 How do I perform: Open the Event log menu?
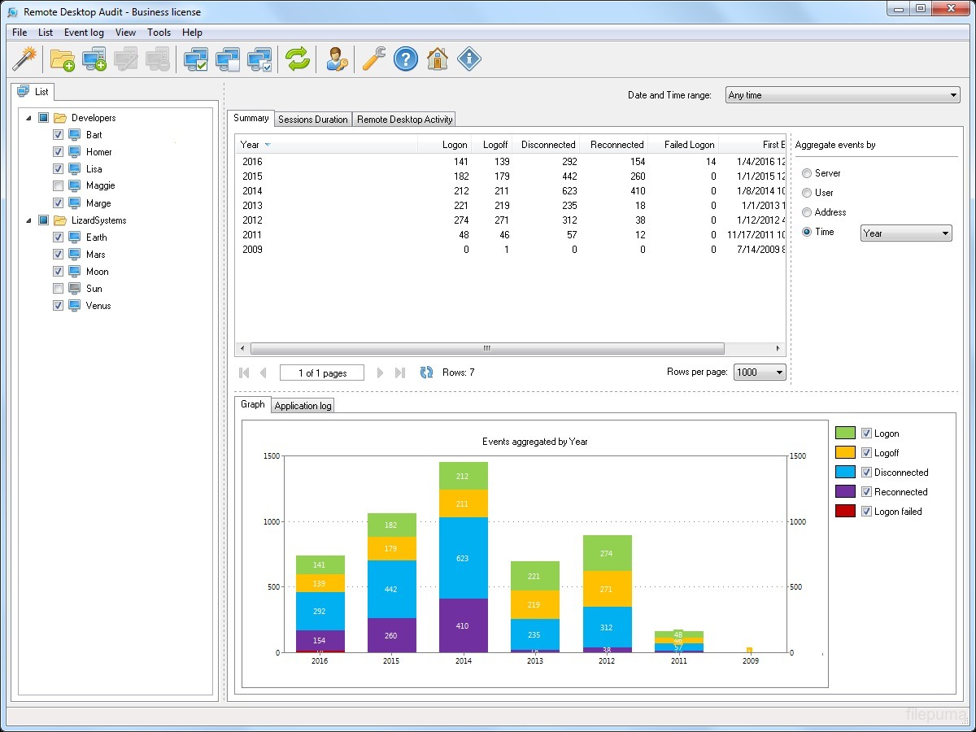(x=84, y=33)
